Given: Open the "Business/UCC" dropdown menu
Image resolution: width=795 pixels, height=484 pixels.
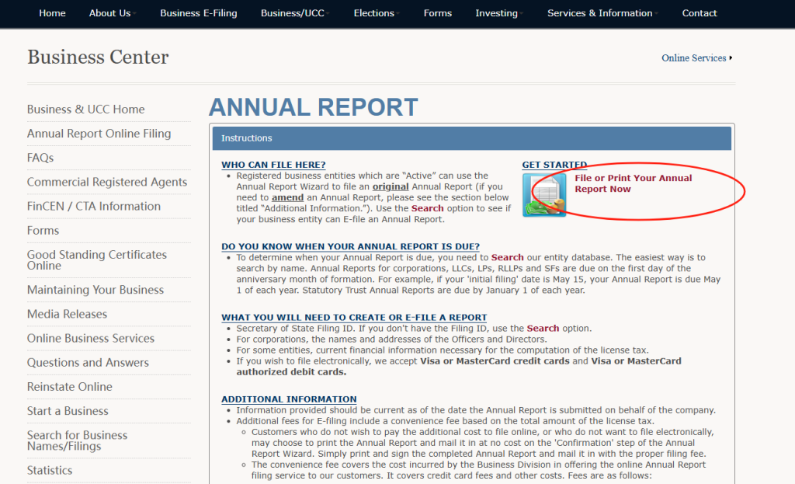Looking at the screenshot, I should (292, 13).
